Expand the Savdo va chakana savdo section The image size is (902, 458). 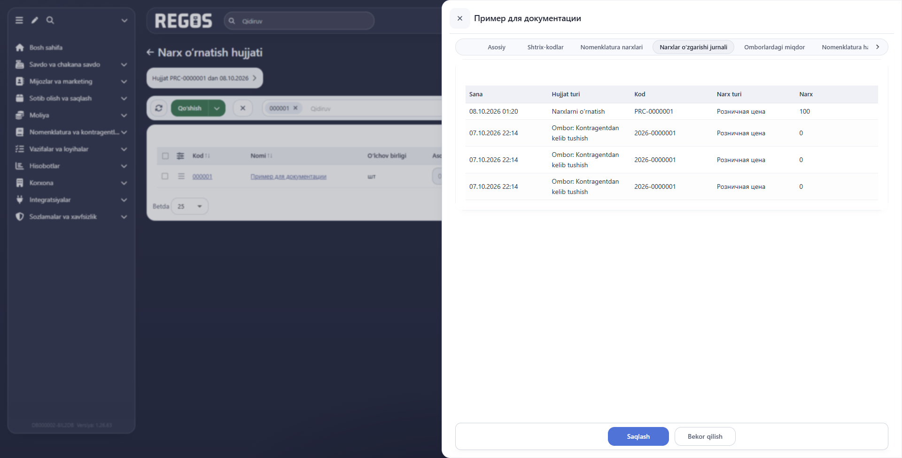124,64
